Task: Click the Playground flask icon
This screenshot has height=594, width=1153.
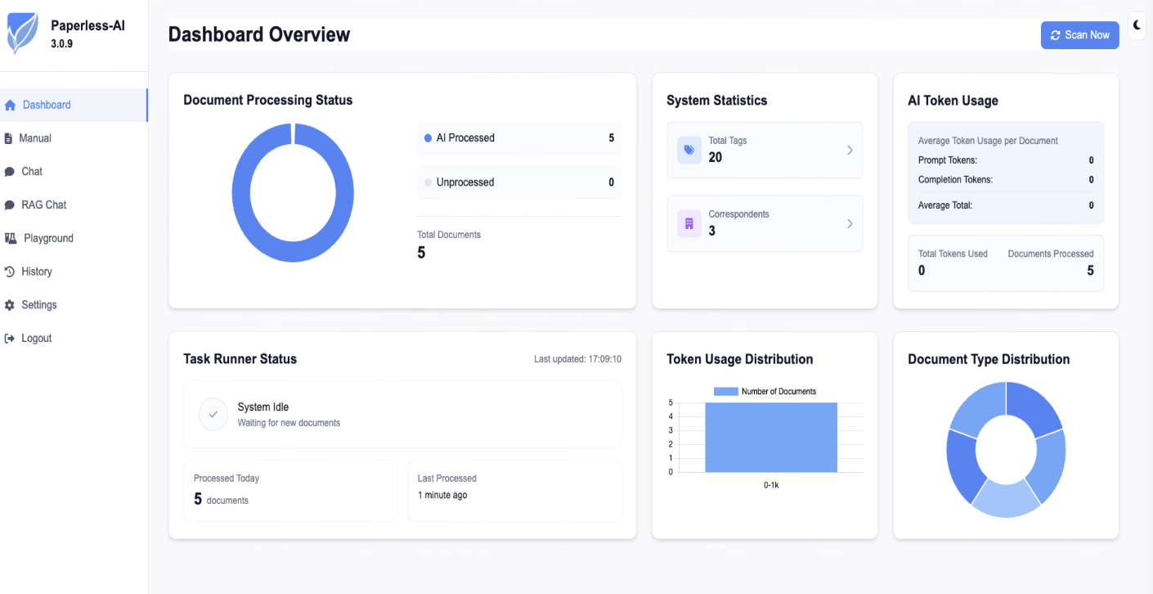Action: coord(11,238)
